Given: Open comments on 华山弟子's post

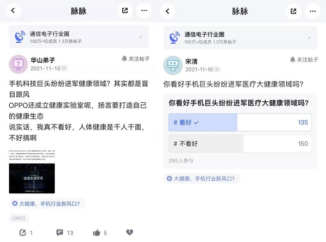Looking at the screenshot, I should [x=65, y=233].
